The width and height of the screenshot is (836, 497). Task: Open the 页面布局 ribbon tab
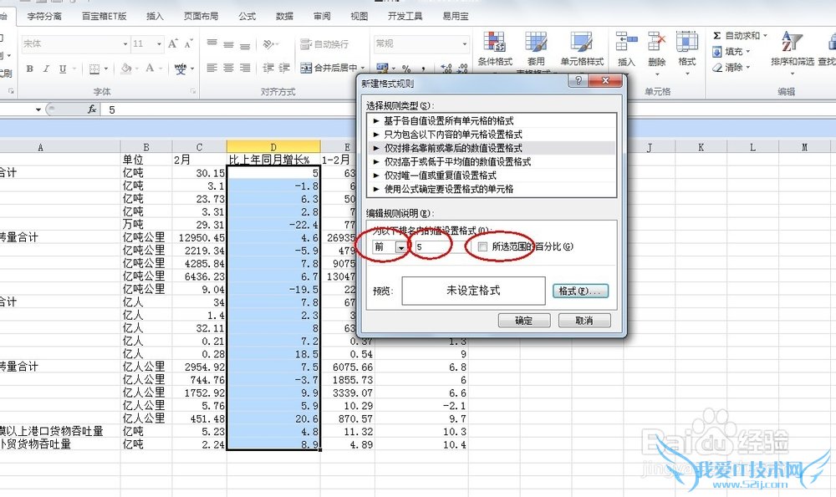(201, 16)
